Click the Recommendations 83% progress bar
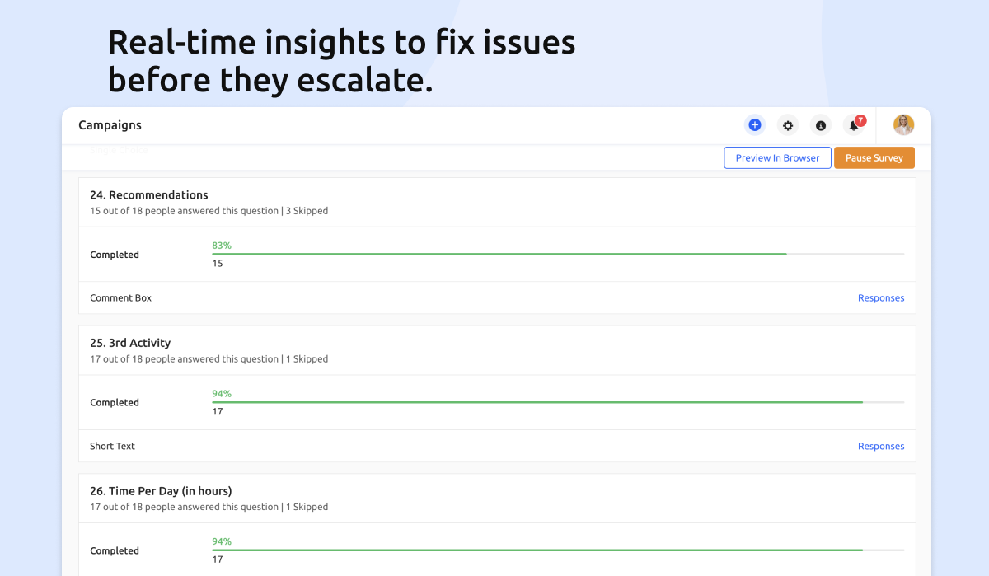 557,254
